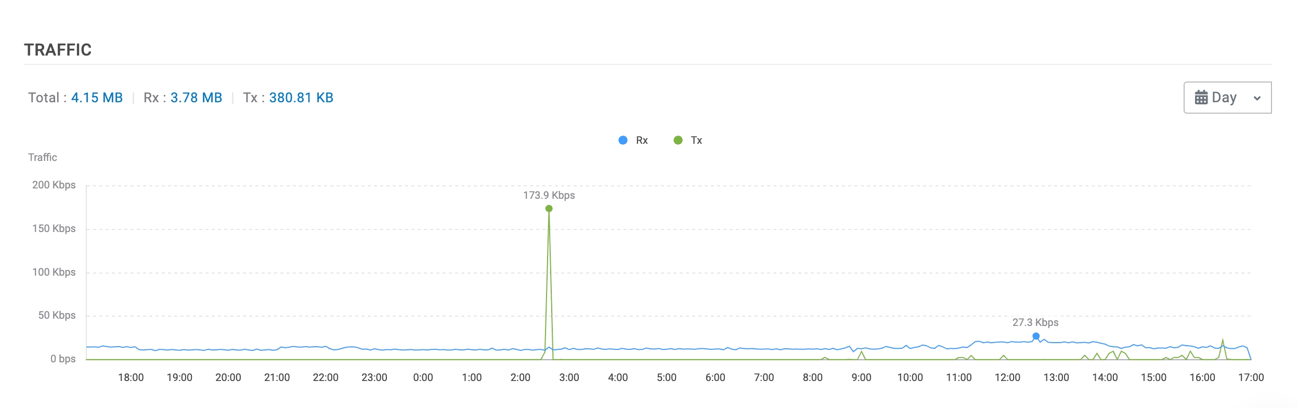The width and height of the screenshot is (1298, 408).
Task: Open the Day time-range dropdown label
Action: coord(1224,98)
